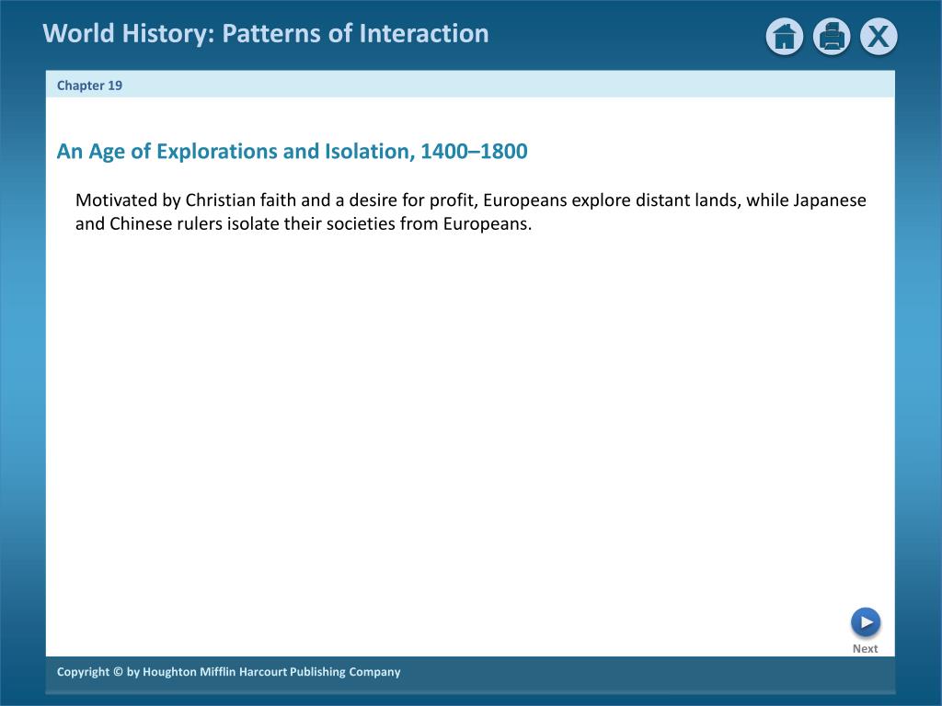This screenshot has width=942, height=706.
Task: Click the 'Next' label under the arrow
Action: 865,648
